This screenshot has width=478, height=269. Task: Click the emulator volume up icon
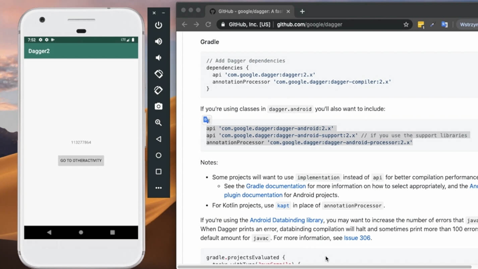[x=159, y=41]
